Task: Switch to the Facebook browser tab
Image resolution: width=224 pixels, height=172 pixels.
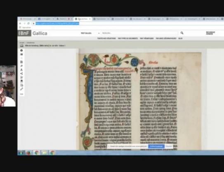Action: point(46,19)
